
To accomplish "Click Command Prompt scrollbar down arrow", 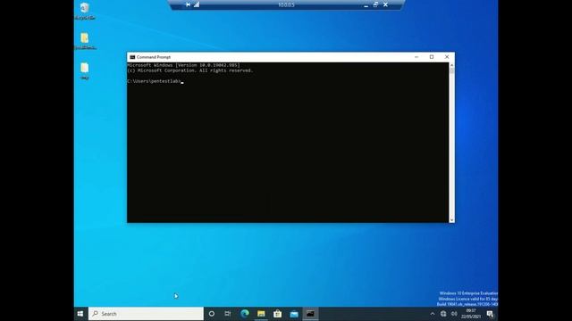I will (452, 220).
